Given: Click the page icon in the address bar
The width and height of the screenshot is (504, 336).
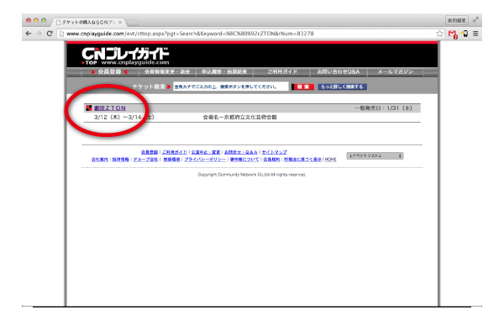Looking at the screenshot, I should click(x=61, y=34).
